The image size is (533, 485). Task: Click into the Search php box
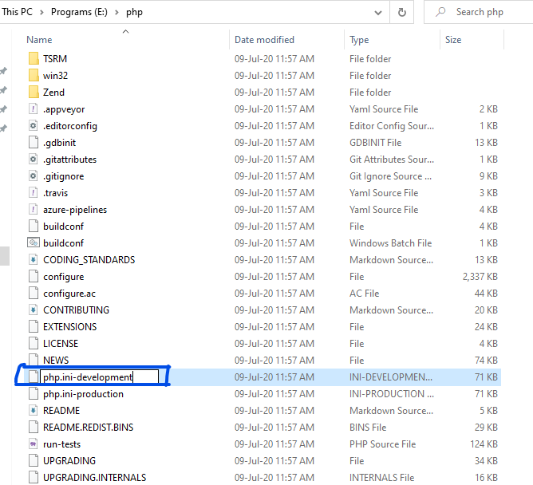click(x=480, y=12)
